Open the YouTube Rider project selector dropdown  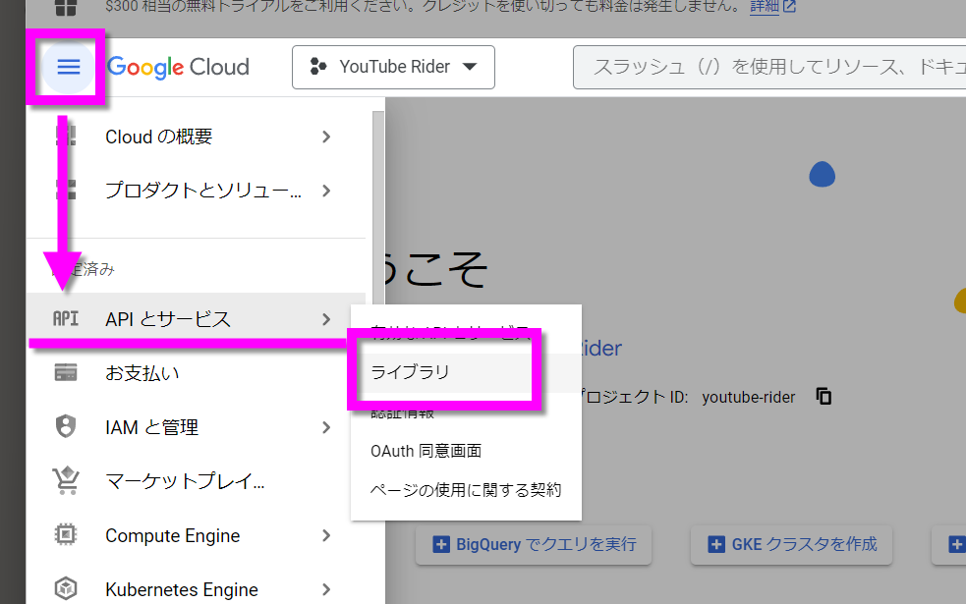point(393,67)
